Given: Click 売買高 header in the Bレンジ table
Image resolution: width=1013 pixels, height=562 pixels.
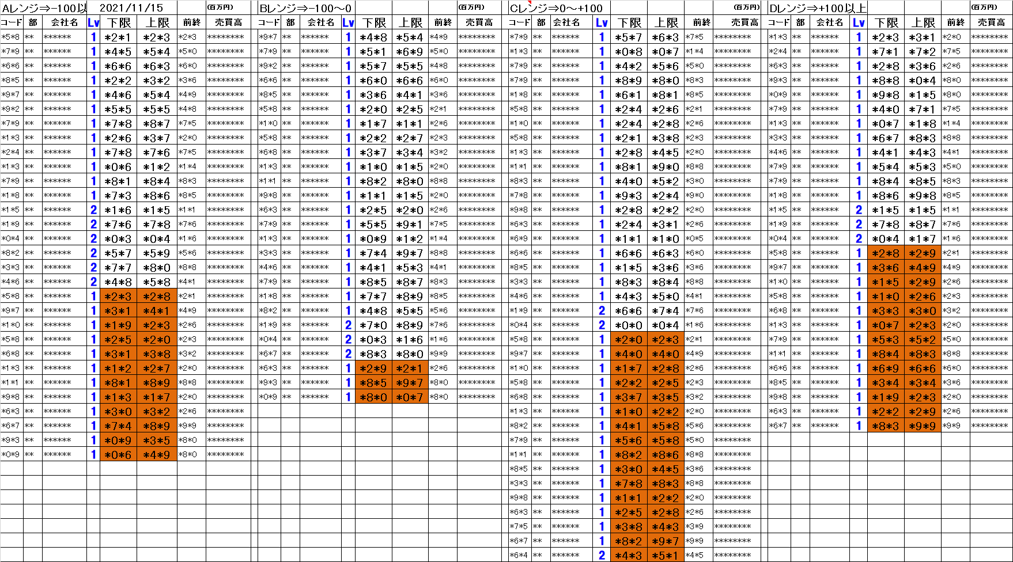Looking at the screenshot, I should tap(479, 22).
